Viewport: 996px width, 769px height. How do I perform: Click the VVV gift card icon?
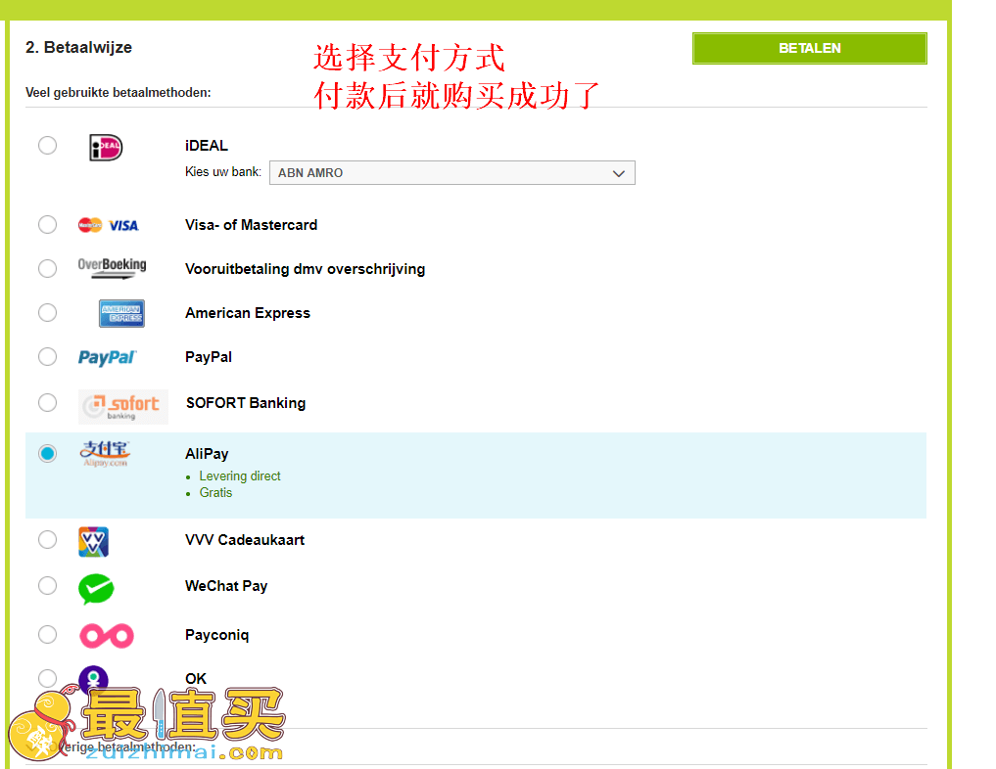pyautogui.click(x=93, y=542)
